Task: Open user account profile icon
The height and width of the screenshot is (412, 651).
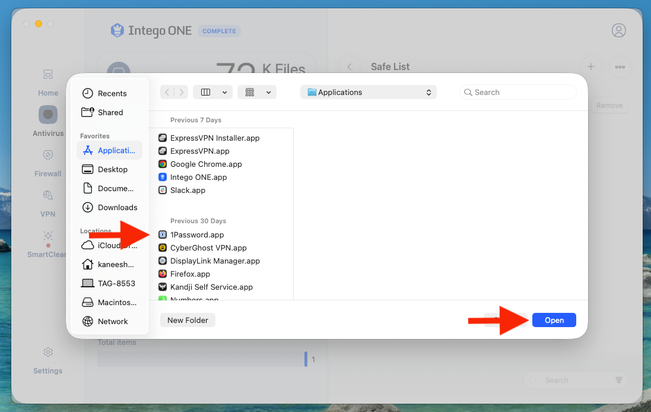Action: tap(618, 30)
